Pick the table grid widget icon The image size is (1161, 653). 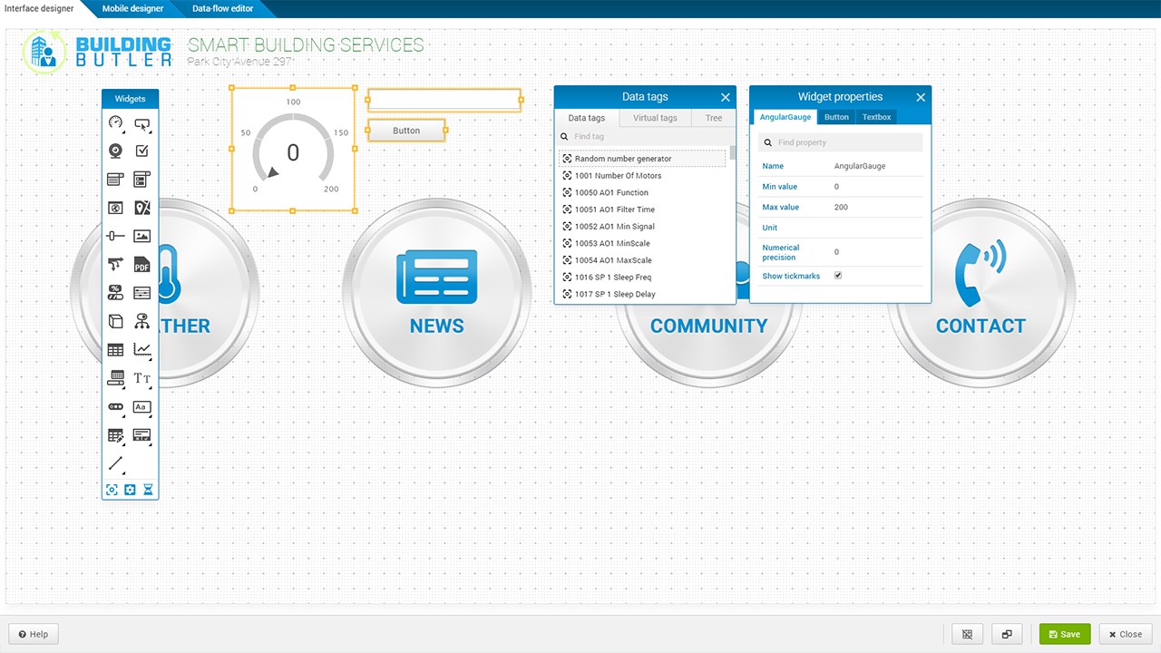115,349
